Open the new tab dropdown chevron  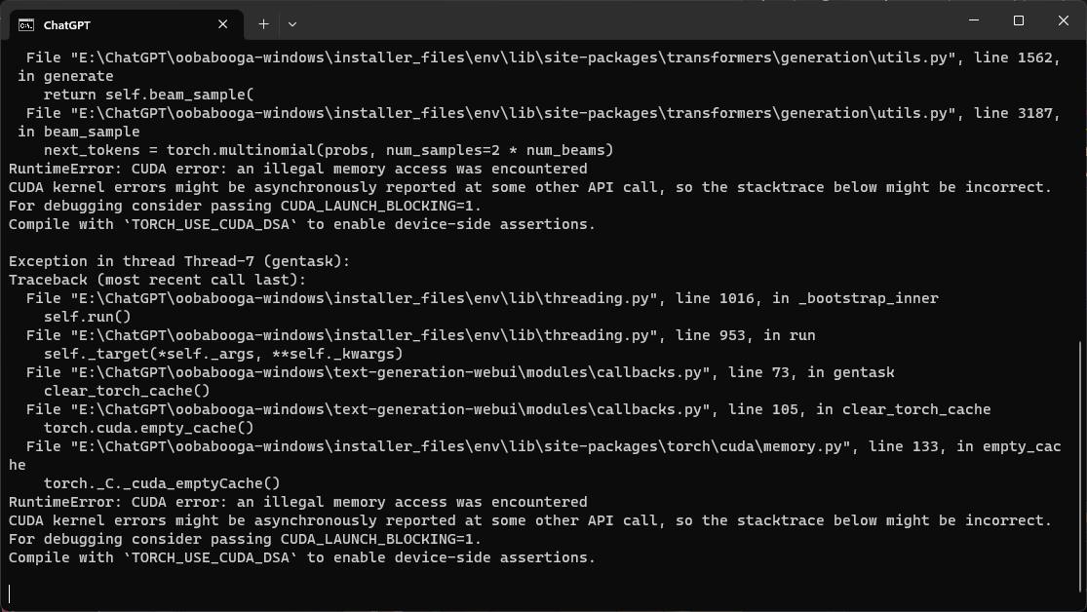[291, 23]
